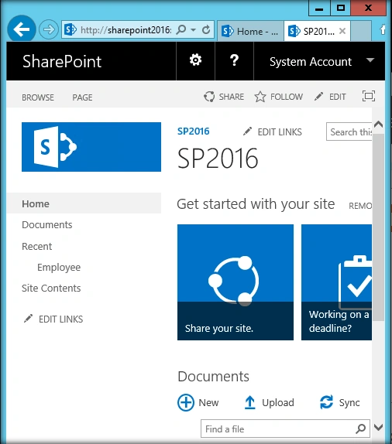Open the PAGE ribbon tab

[82, 97]
